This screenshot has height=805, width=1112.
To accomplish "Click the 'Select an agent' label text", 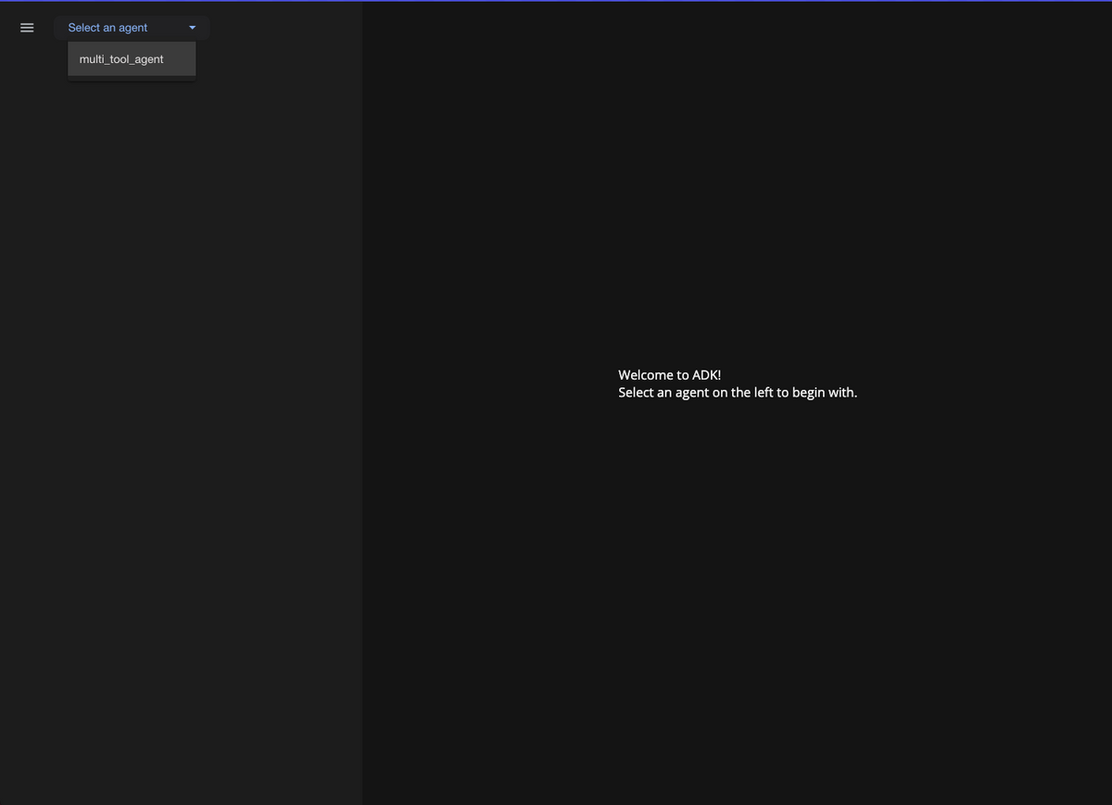I will click(x=107, y=28).
